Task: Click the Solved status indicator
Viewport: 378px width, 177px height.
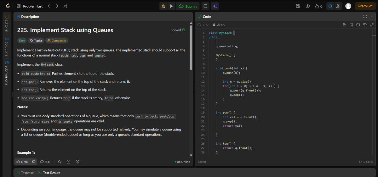Action: click(178, 30)
